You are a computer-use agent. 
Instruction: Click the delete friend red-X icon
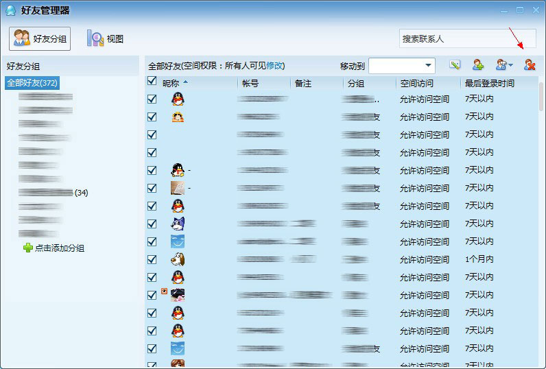tap(530, 64)
